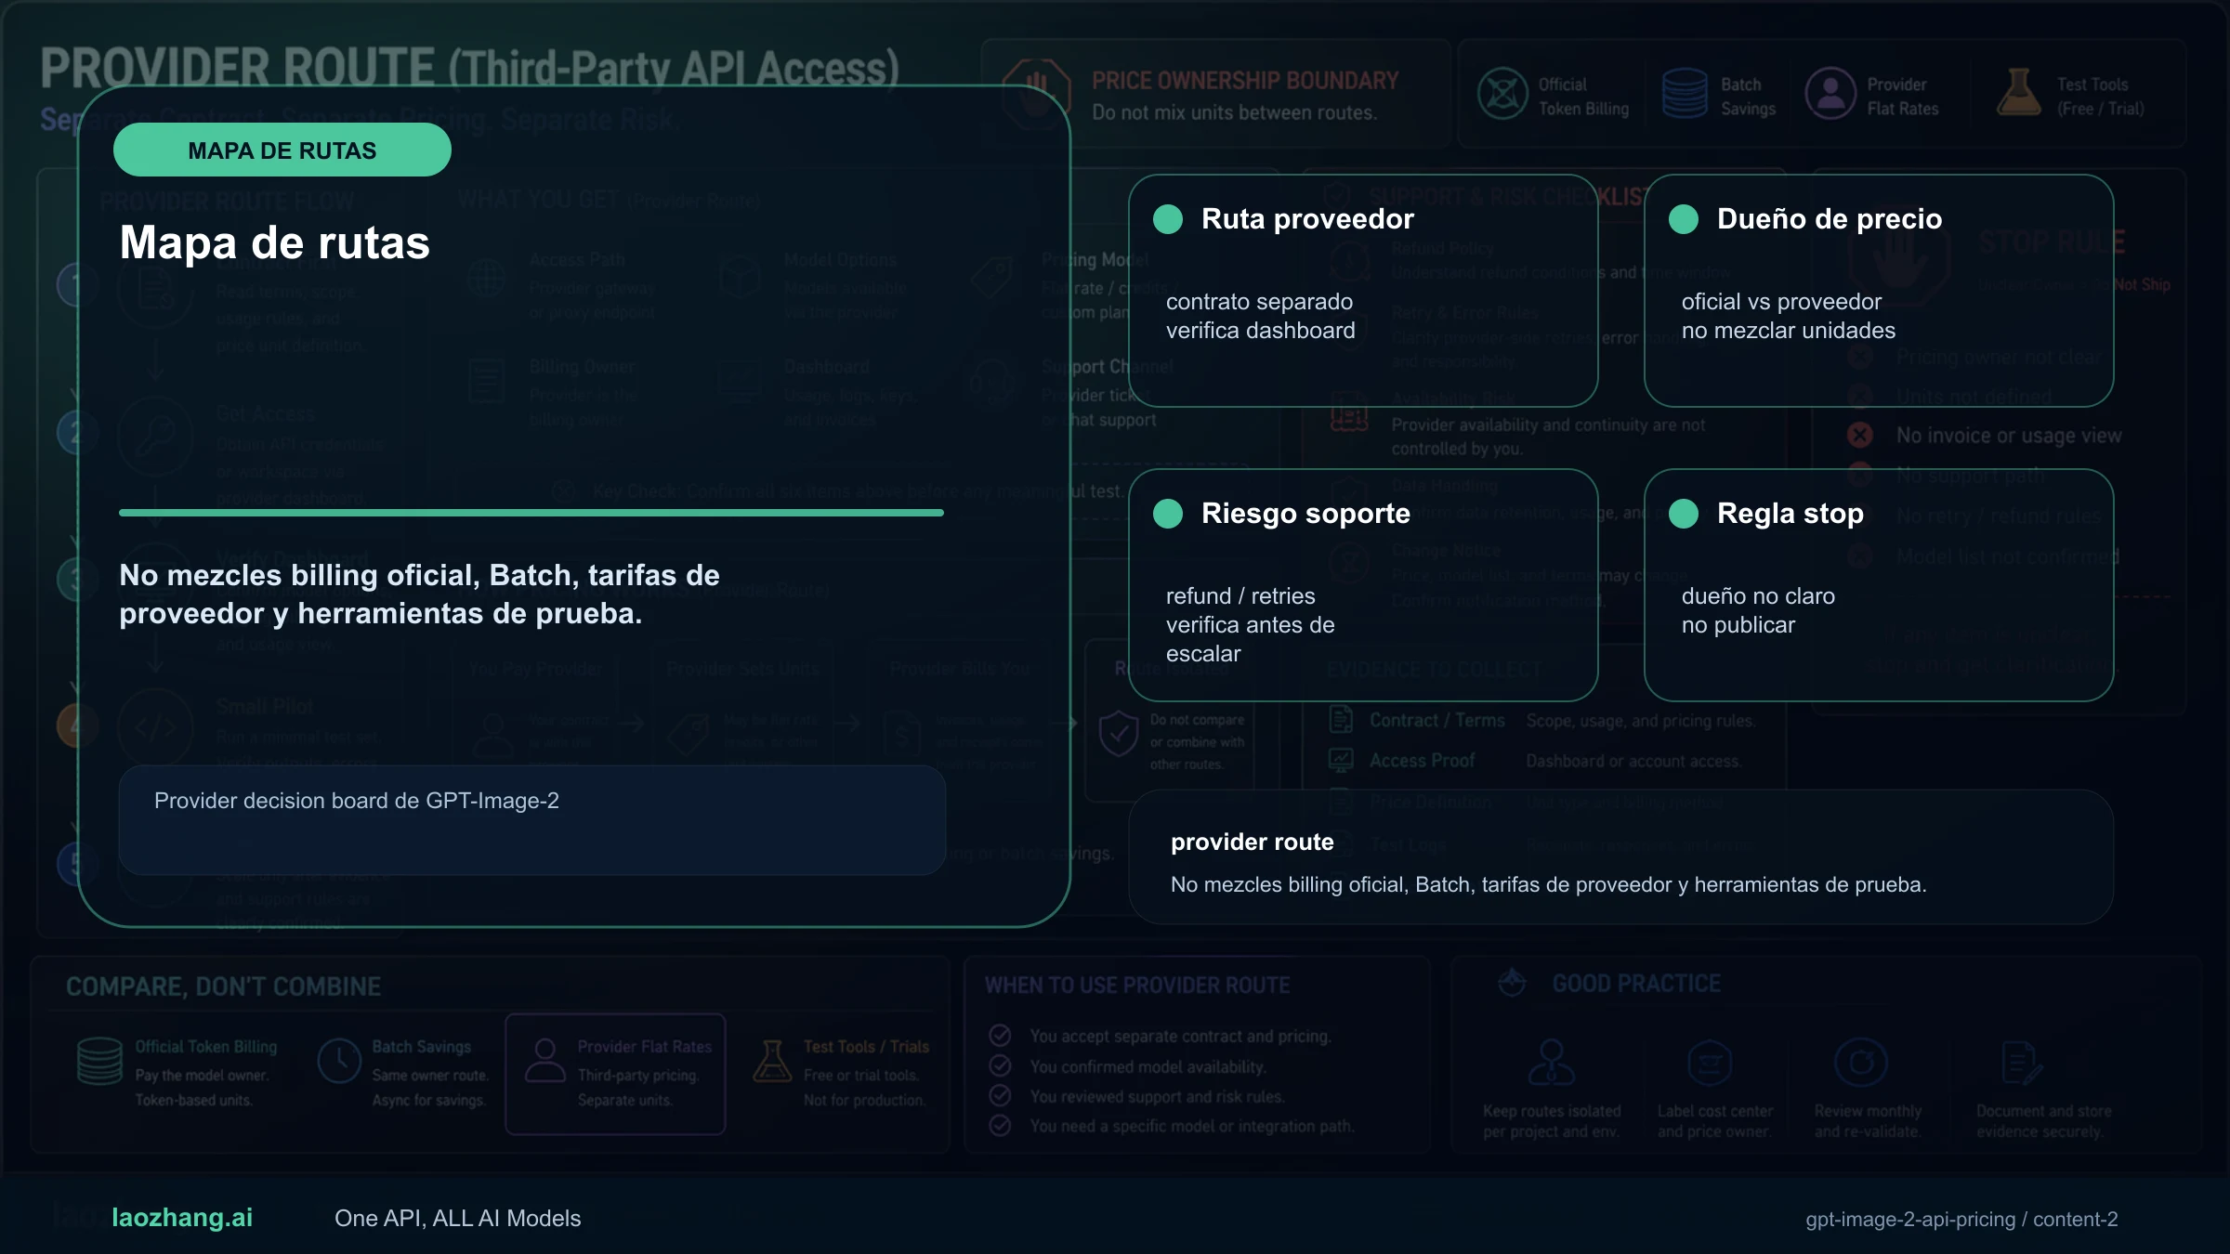
Task: Click the Document and store evidence icon
Action: tap(2022, 1063)
